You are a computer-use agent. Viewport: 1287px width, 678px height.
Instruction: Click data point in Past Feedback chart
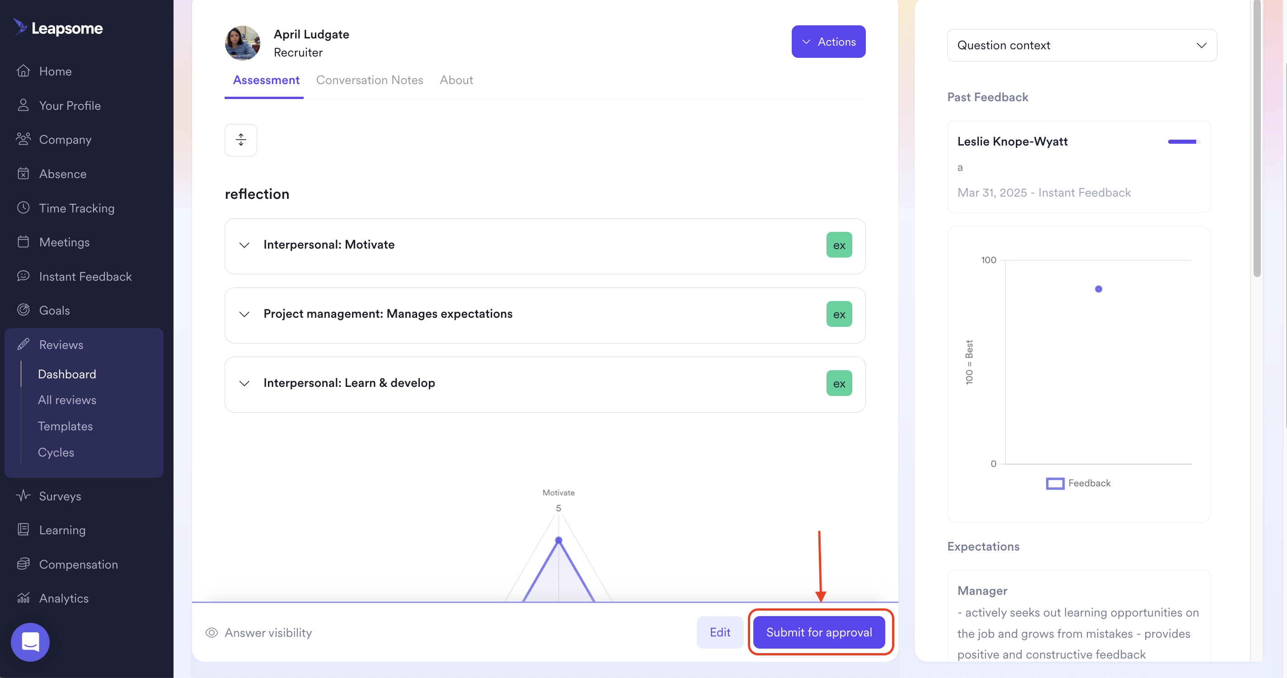point(1098,289)
